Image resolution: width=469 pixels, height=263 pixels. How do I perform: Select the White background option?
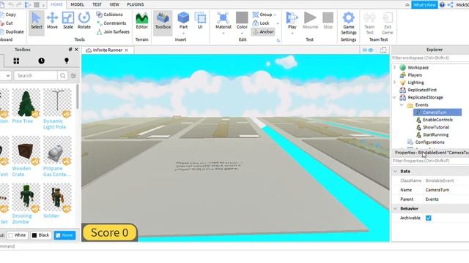17,235
